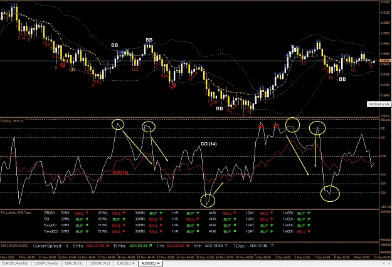Click the down arrow beside STOCH 4HR SELL

click(235, 213)
